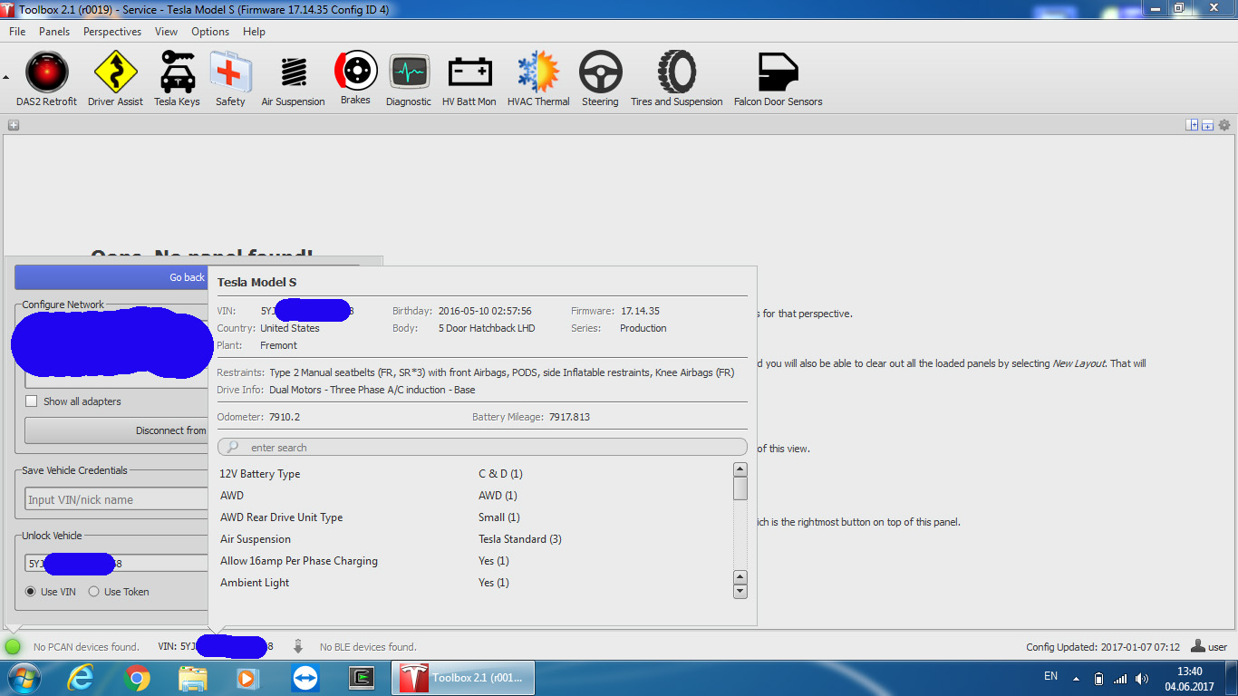
Task: Click the add horizontal split panel icon
Action: 1207,125
